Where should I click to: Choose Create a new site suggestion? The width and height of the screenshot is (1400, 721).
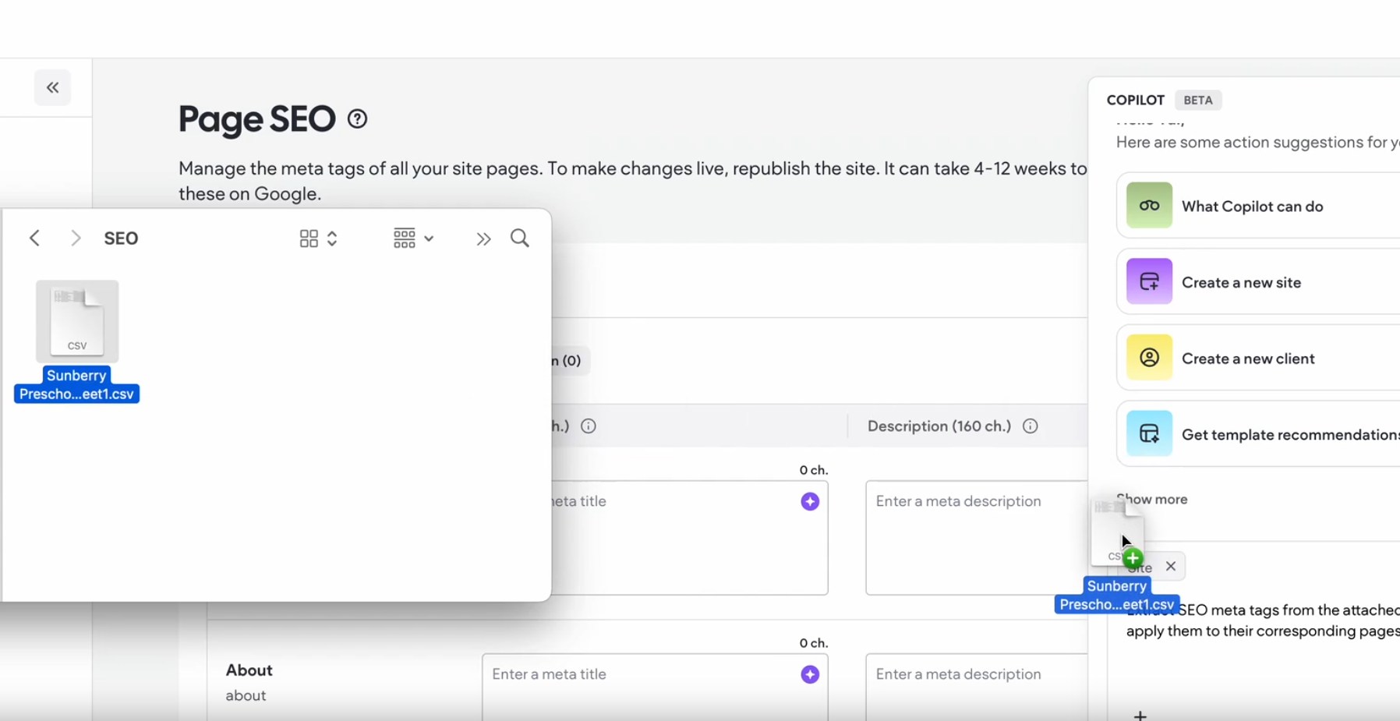(x=1258, y=282)
